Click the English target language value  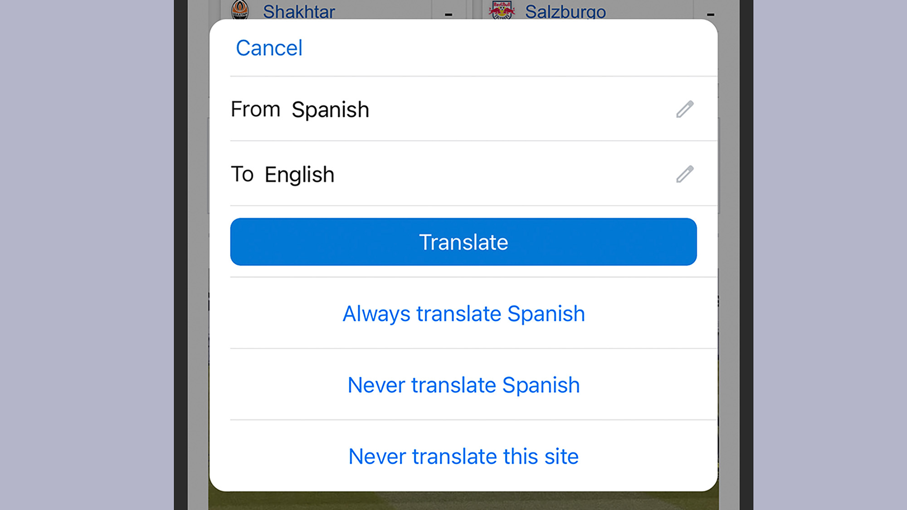coord(299,175)
